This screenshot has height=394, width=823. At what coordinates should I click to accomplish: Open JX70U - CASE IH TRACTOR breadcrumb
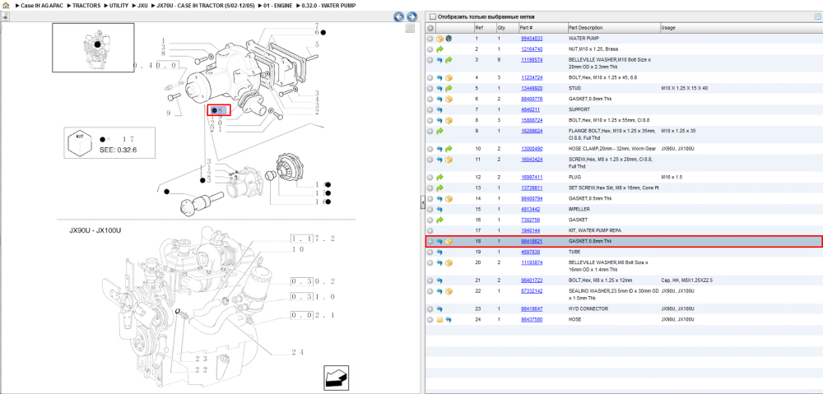[x=206, y=5]
